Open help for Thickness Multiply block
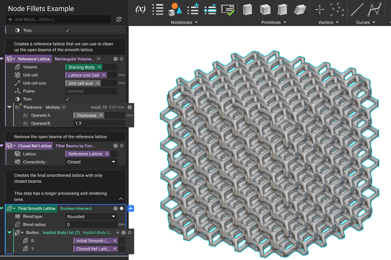 (130, 107)
